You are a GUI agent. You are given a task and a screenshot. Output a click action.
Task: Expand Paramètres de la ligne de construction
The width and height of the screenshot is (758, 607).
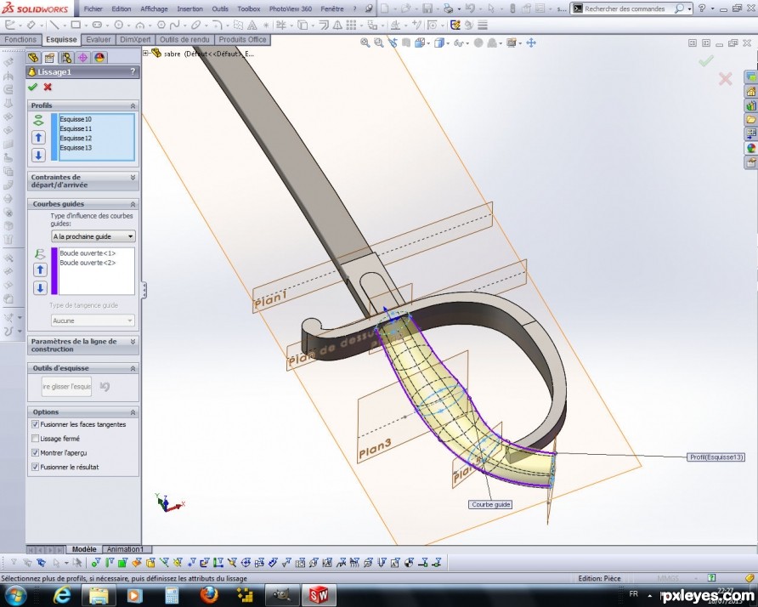[133, 342]
